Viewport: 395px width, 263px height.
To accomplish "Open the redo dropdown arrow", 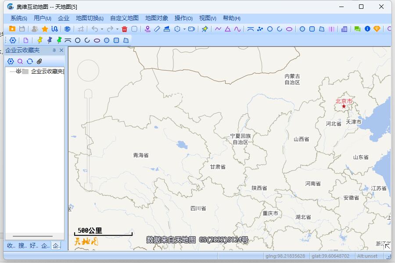I will 117,29.
